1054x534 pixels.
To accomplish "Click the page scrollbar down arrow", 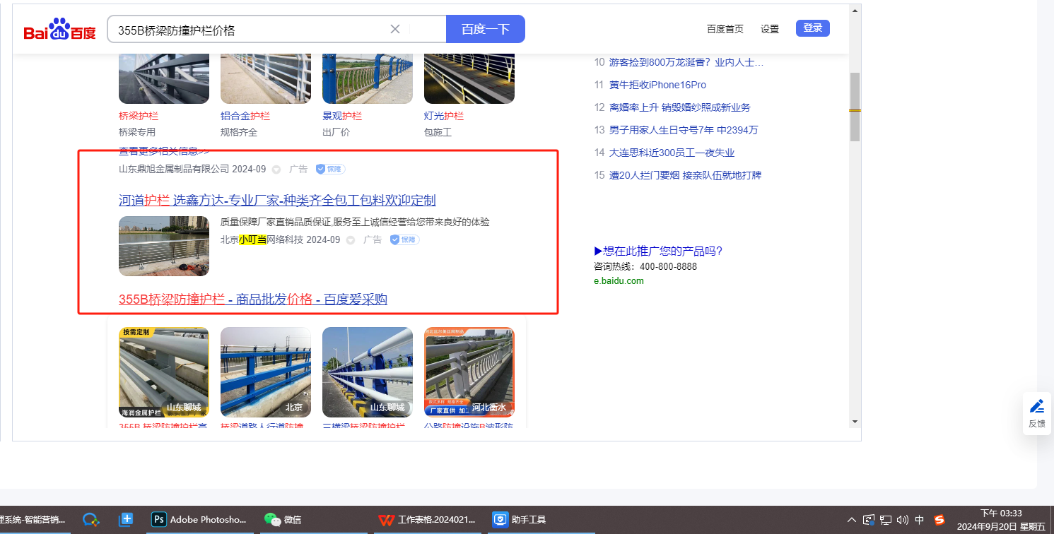I will pyautogui.click(x=855, y=422).
